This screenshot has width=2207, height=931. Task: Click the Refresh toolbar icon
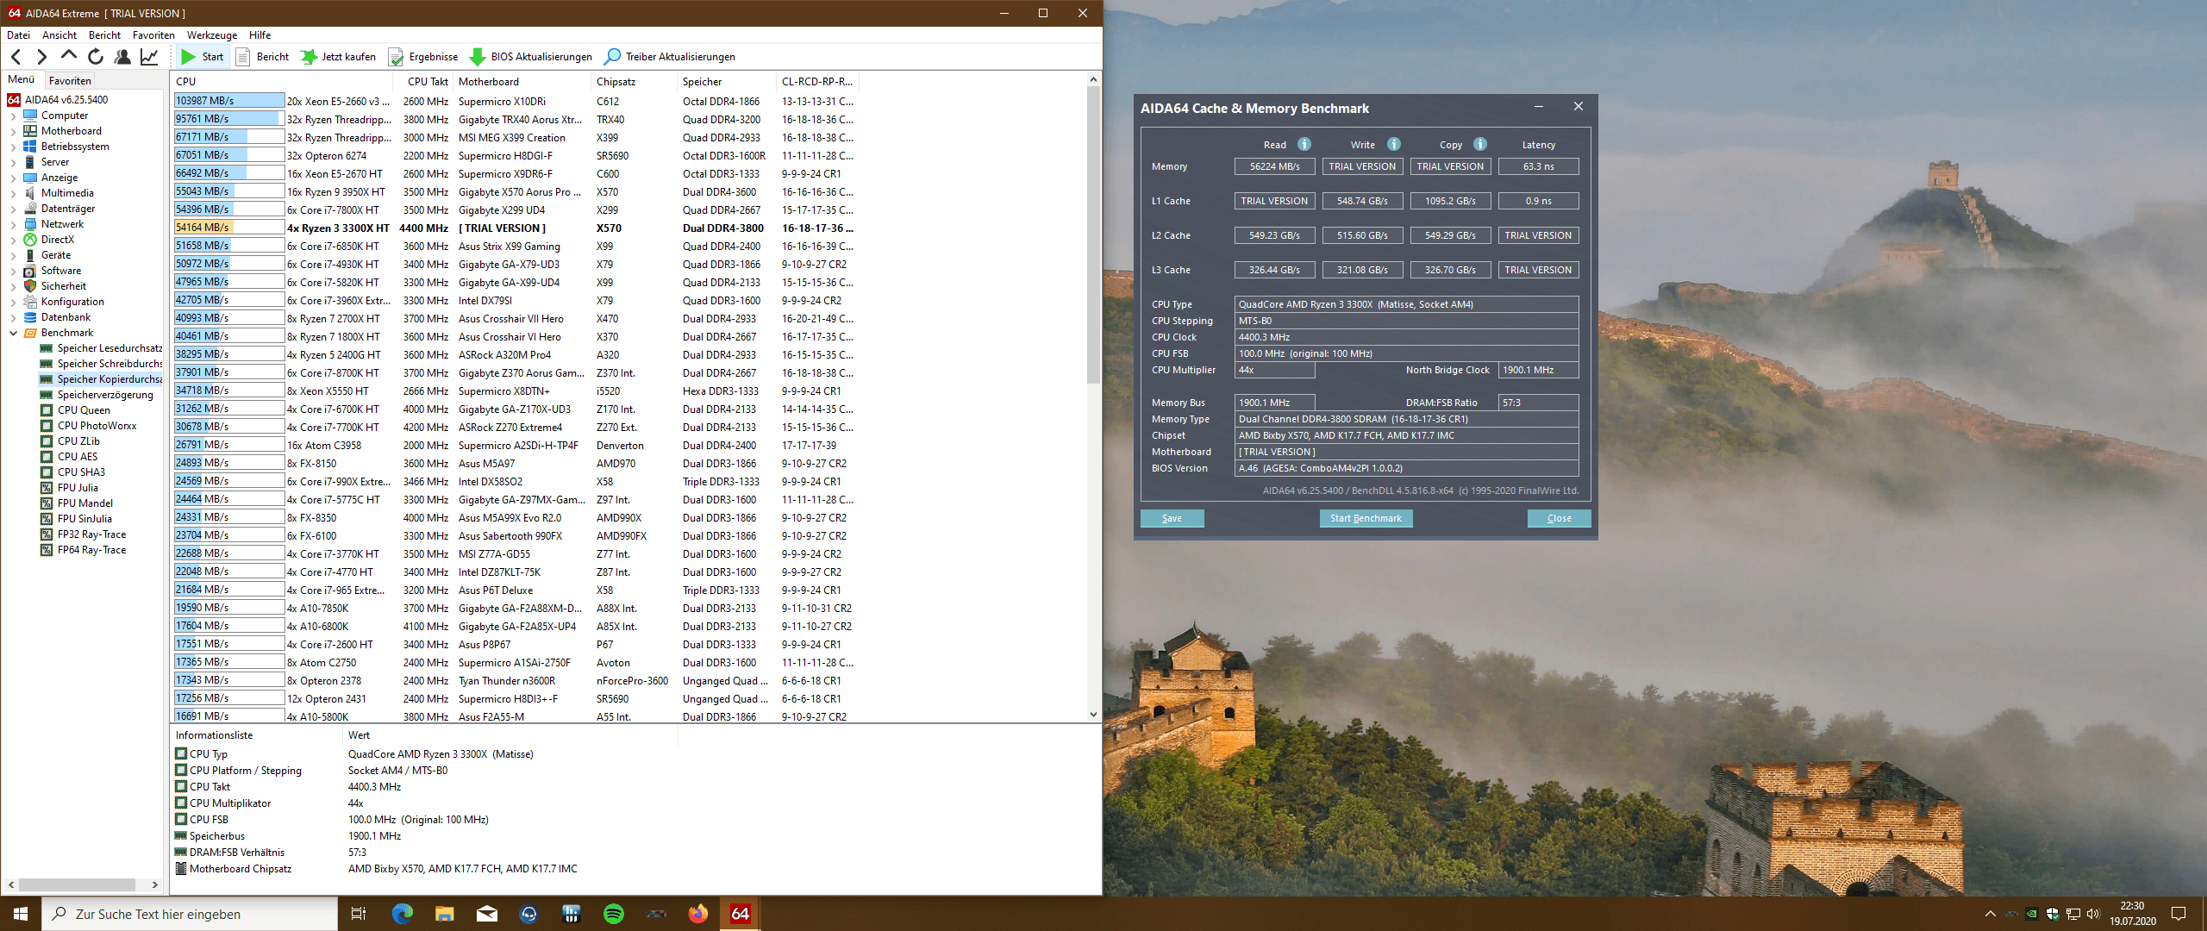click(96, 57)
